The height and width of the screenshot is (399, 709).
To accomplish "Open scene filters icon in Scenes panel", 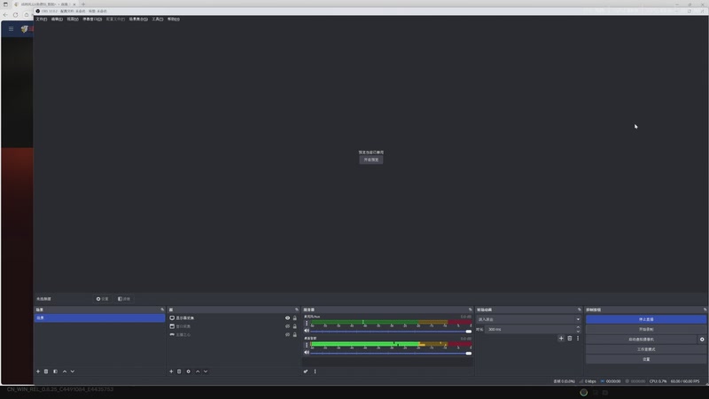I will tap(55, 372).
